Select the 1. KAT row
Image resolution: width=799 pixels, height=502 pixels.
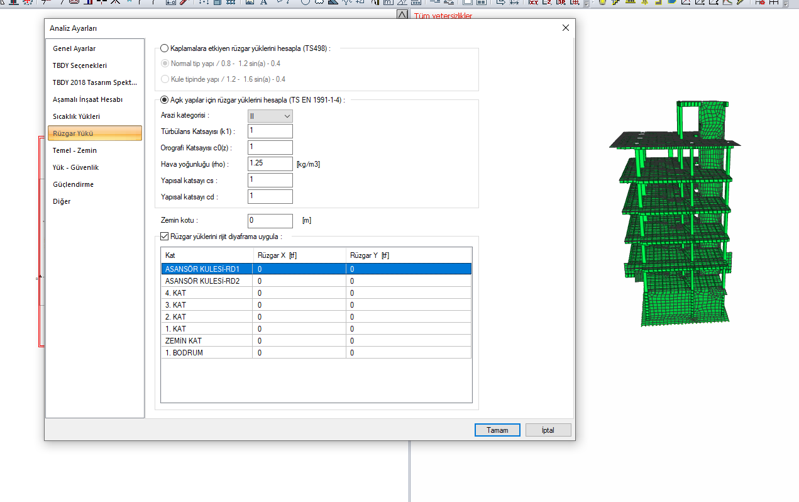pyautogui.click(x=316, y=328)
